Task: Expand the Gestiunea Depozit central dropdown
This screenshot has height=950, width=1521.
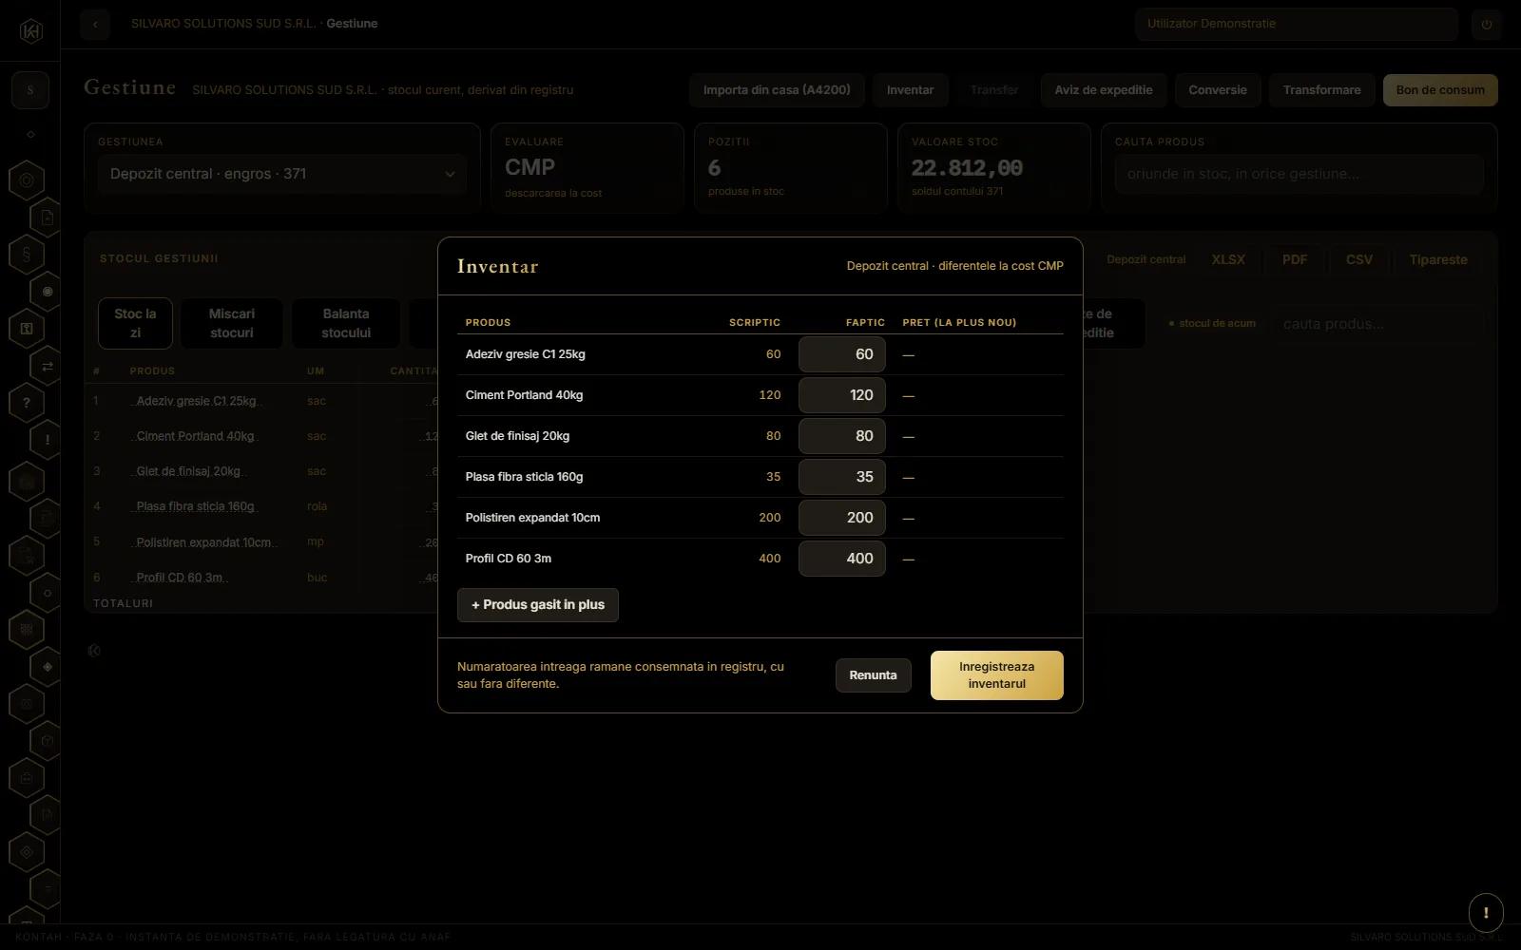Action: (282, 174)
